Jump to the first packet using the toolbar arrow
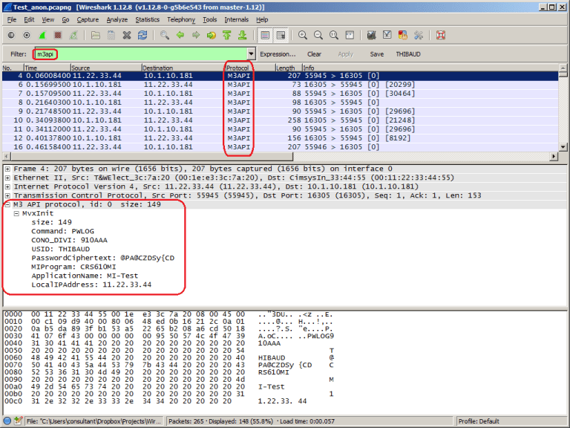570x428 pixels. point(227,35)
